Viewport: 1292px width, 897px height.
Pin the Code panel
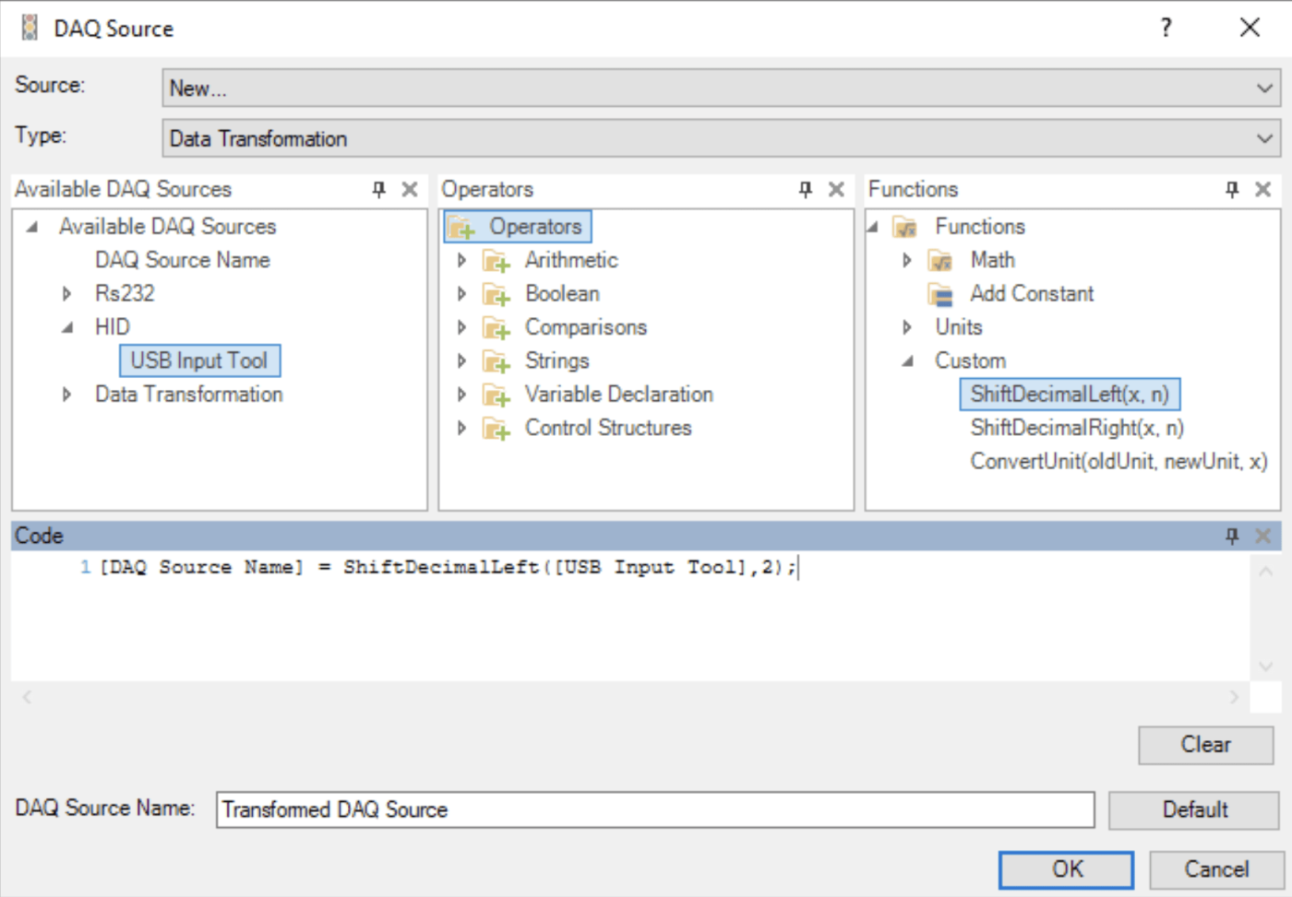[x=1231, y=536]
